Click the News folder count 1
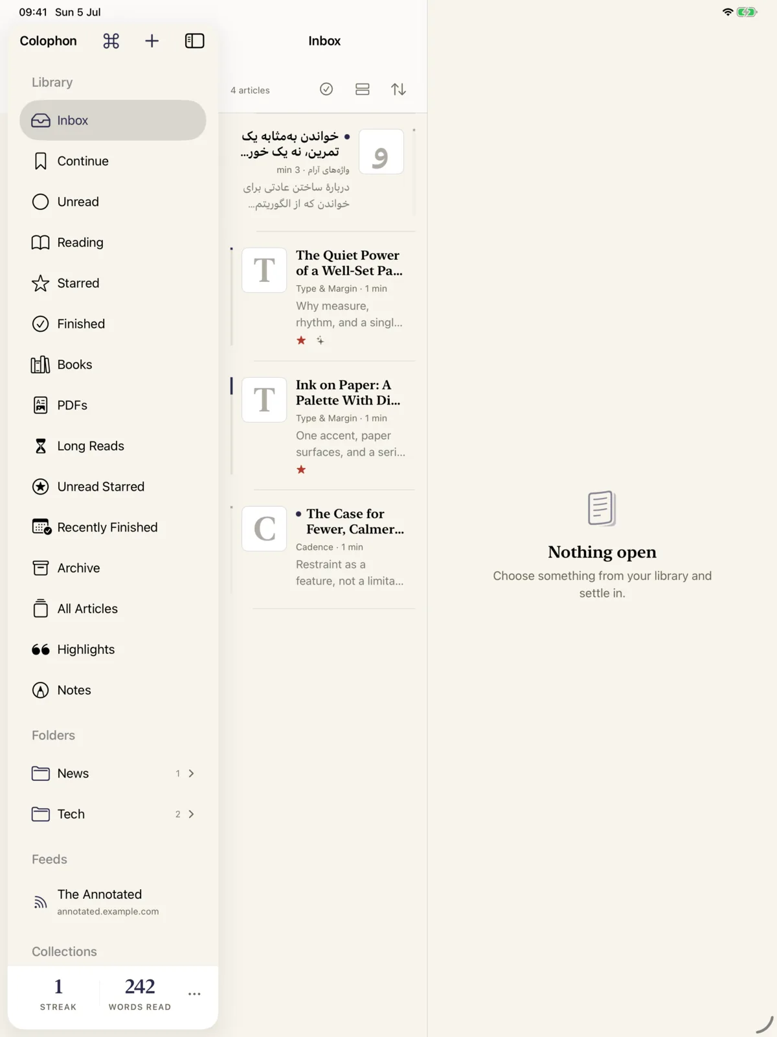The height and width of the screenshot is (1037, 777). coord(178,773)
